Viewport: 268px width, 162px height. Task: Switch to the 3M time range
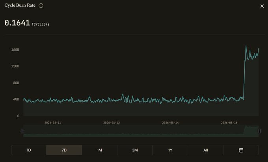point(135,150)
